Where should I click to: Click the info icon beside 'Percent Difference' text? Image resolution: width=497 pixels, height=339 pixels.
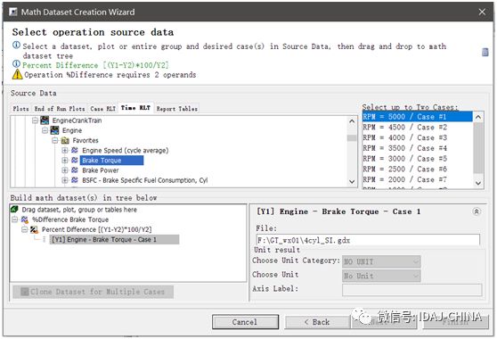click(16, 64)
